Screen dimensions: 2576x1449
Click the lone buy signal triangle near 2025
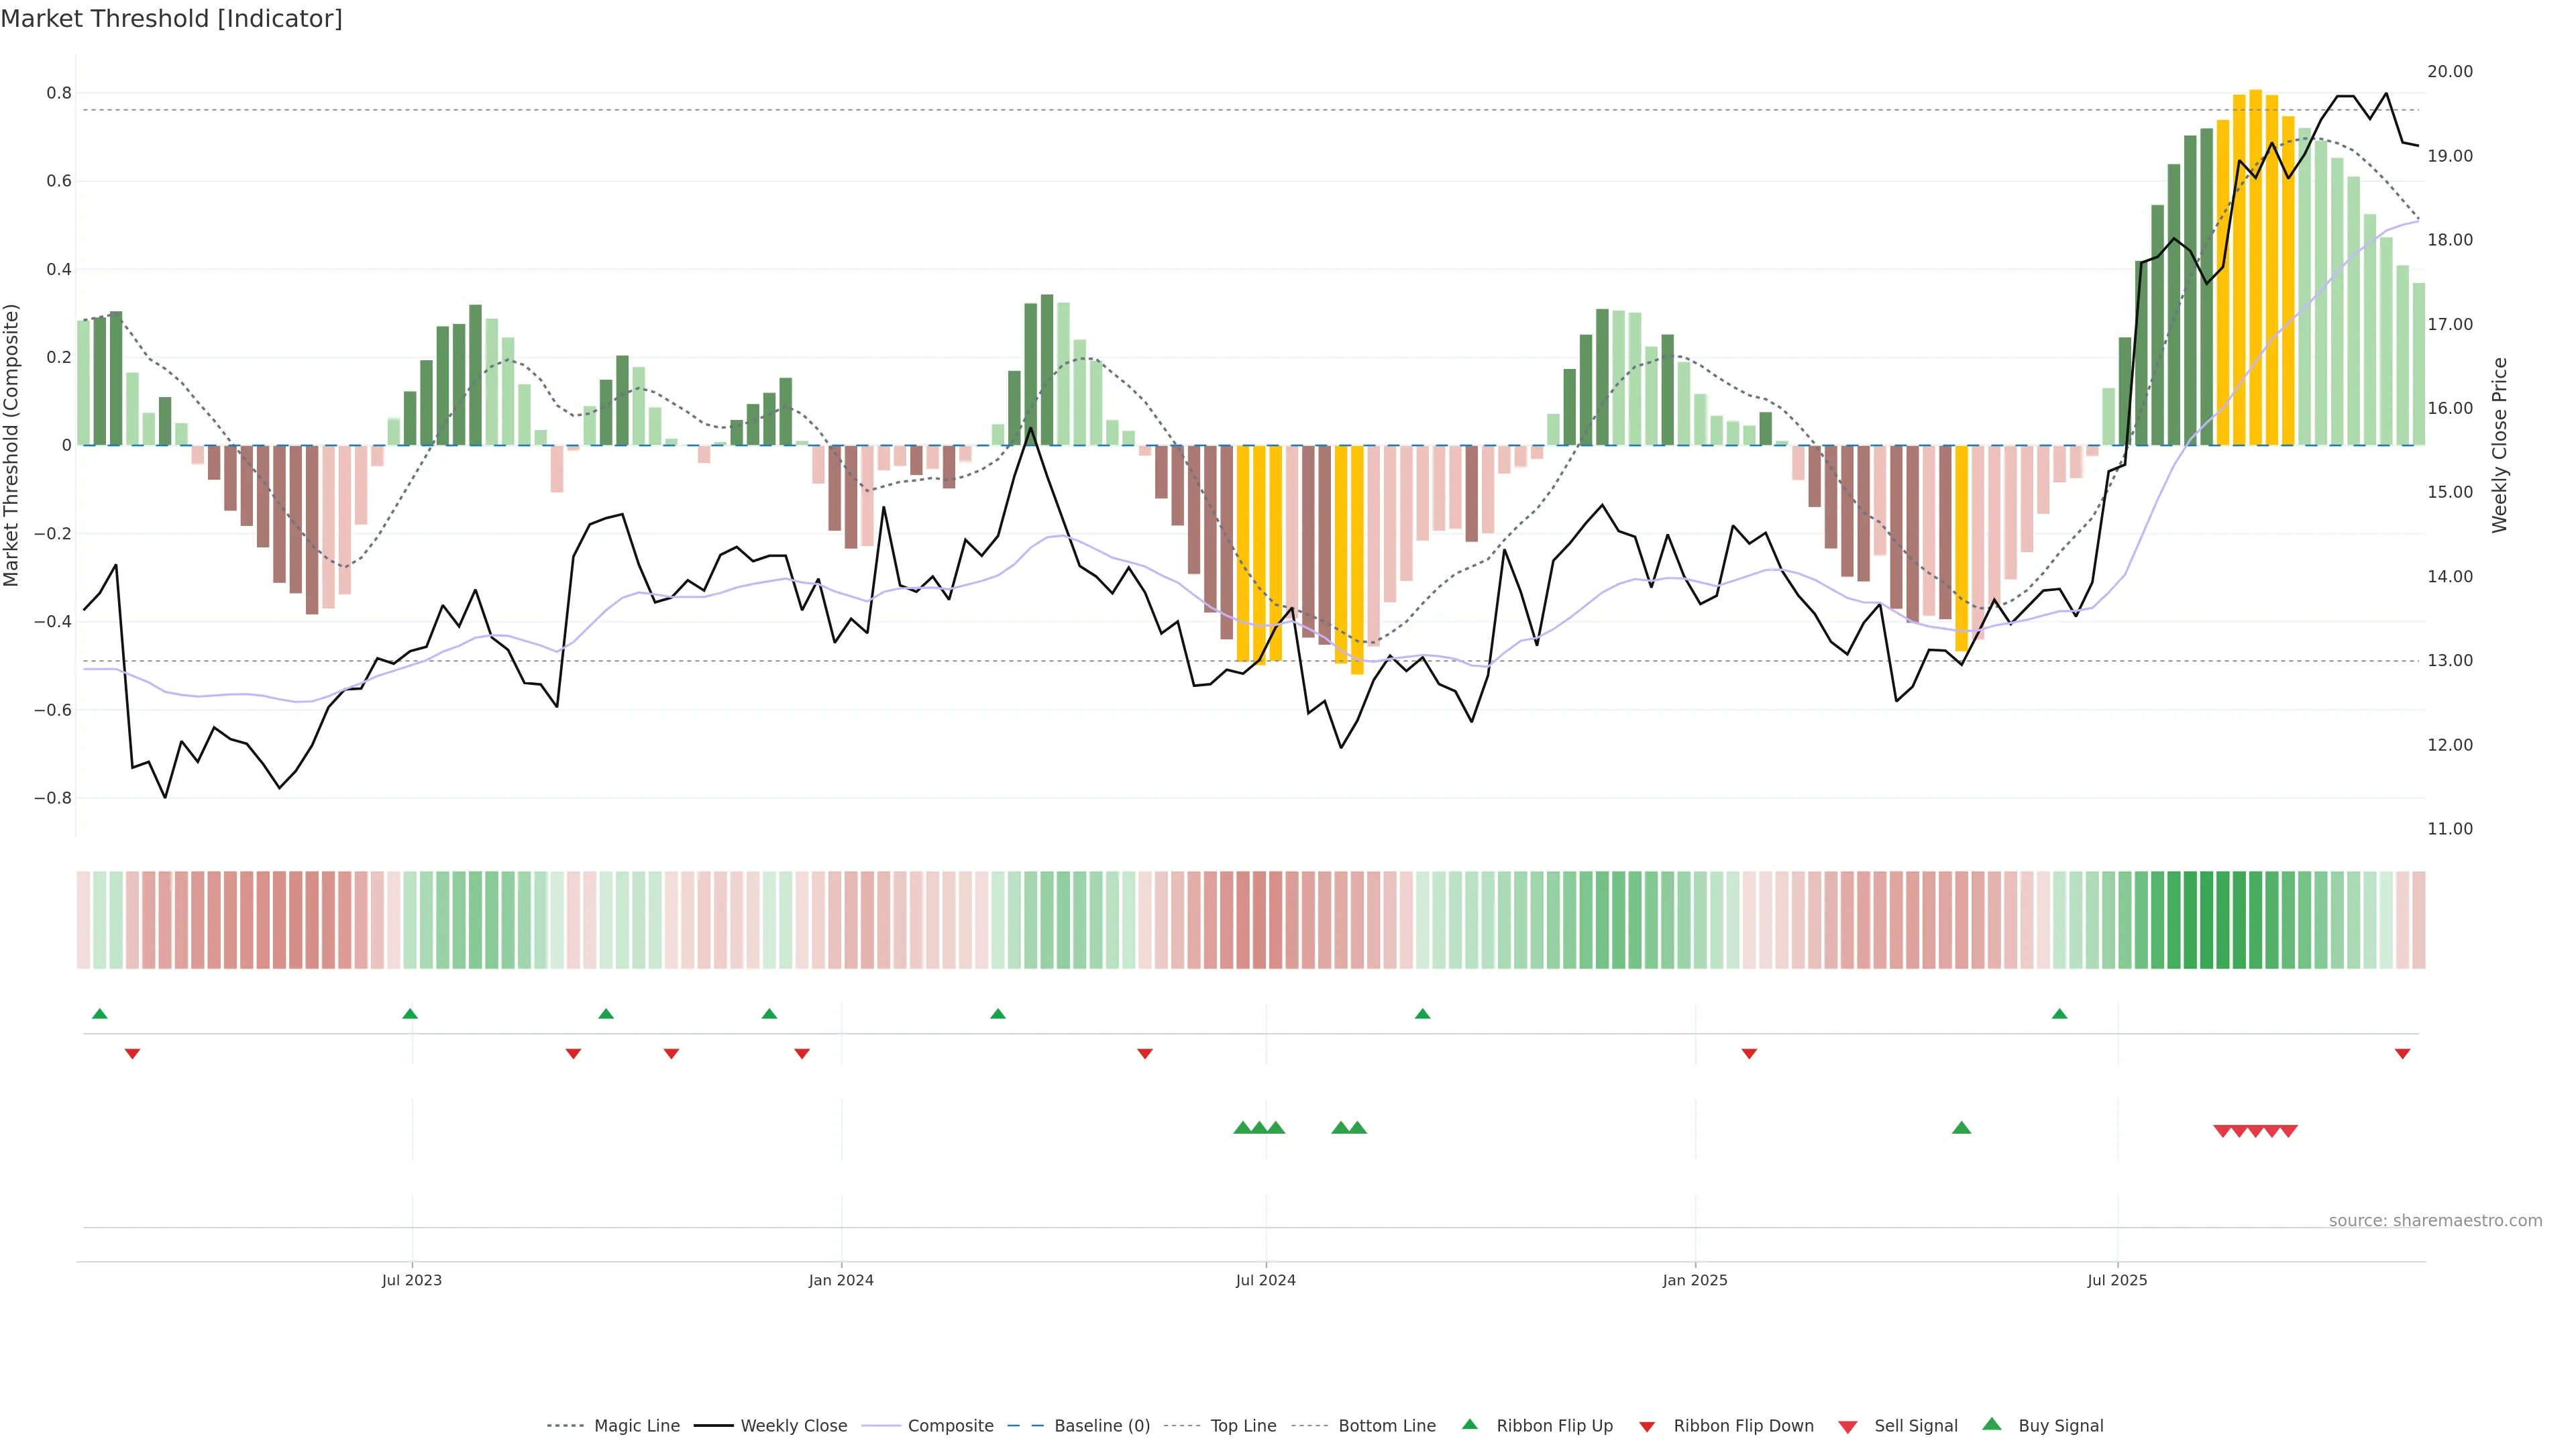(x=1961, y=1128)
